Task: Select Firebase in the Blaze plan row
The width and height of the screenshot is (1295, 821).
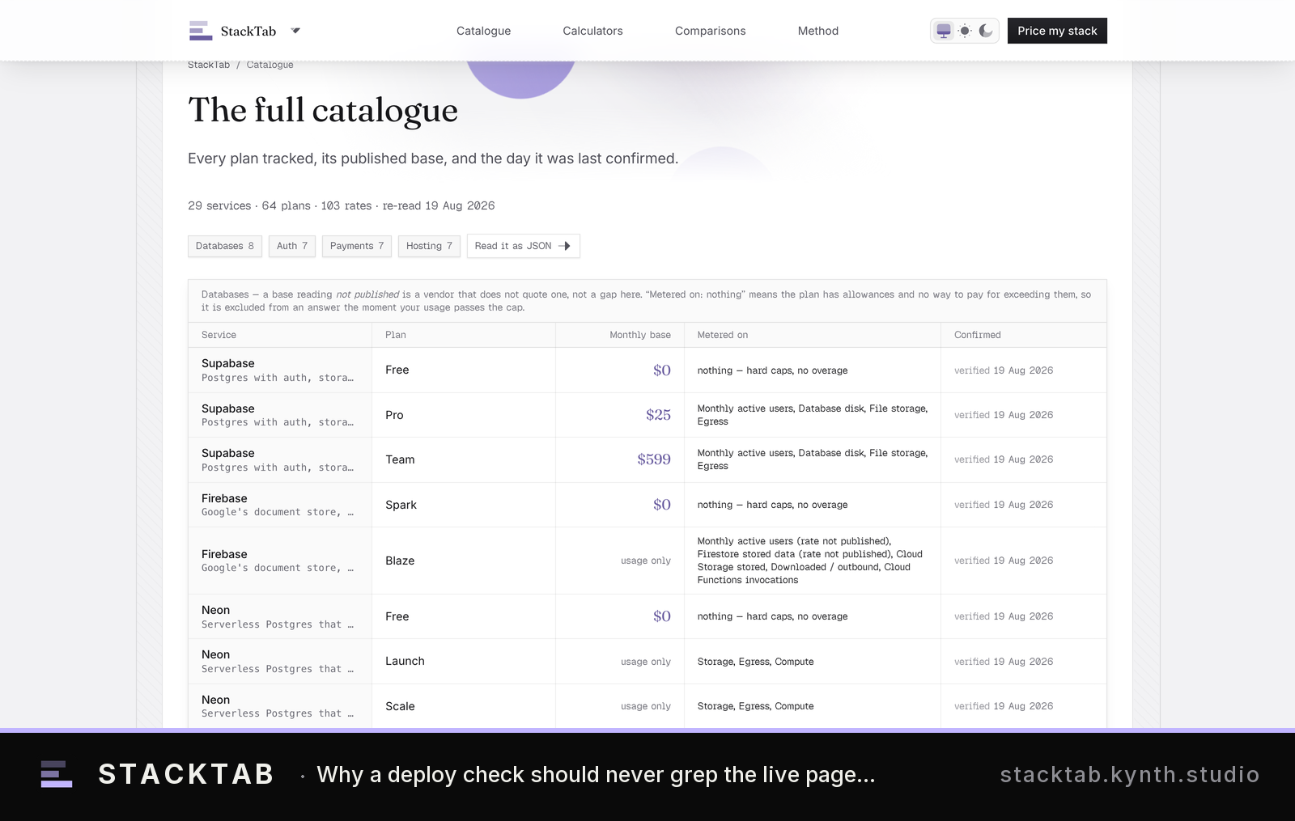Action: (x=224, y=554)
